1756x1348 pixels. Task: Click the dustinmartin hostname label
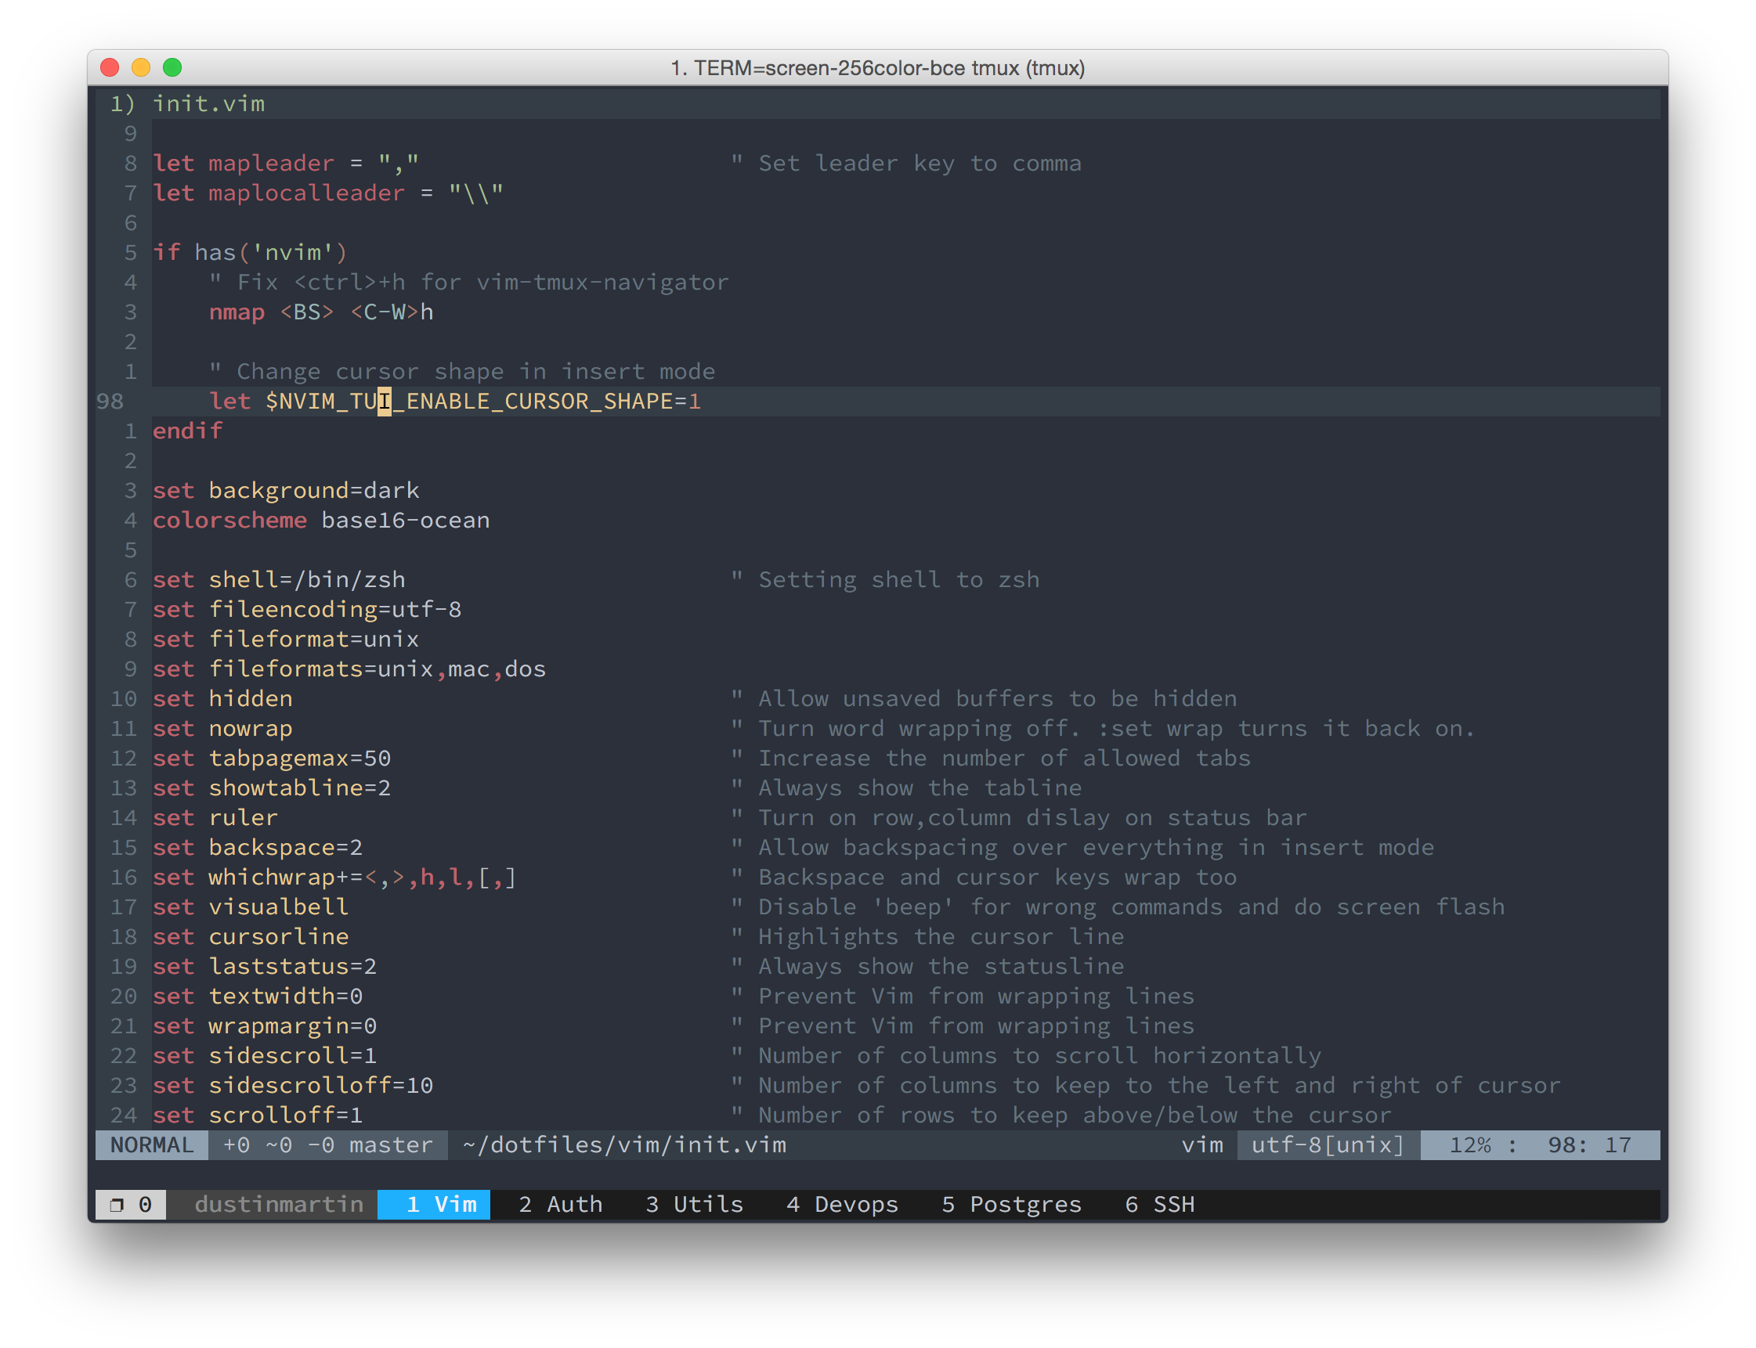279,1205
